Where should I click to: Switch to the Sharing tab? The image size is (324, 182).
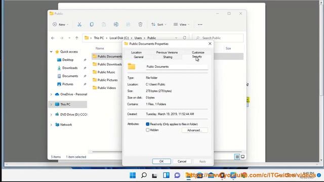(168, 57)
